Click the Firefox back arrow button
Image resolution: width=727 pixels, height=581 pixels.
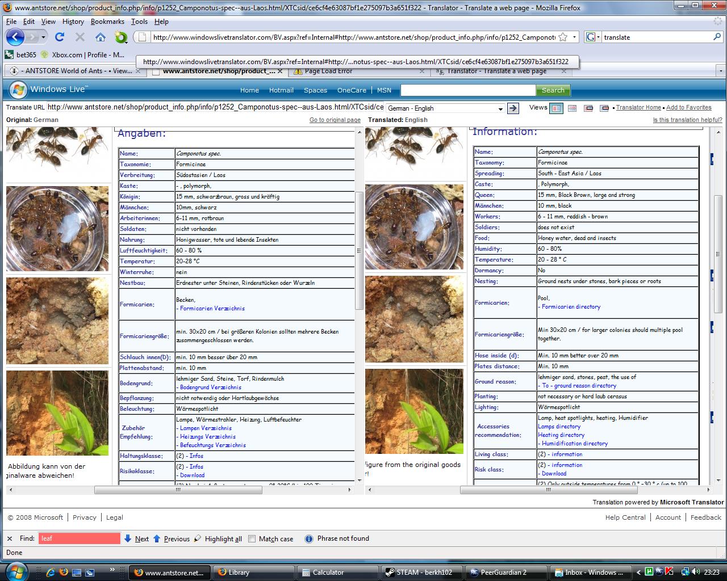coord(15,37)
